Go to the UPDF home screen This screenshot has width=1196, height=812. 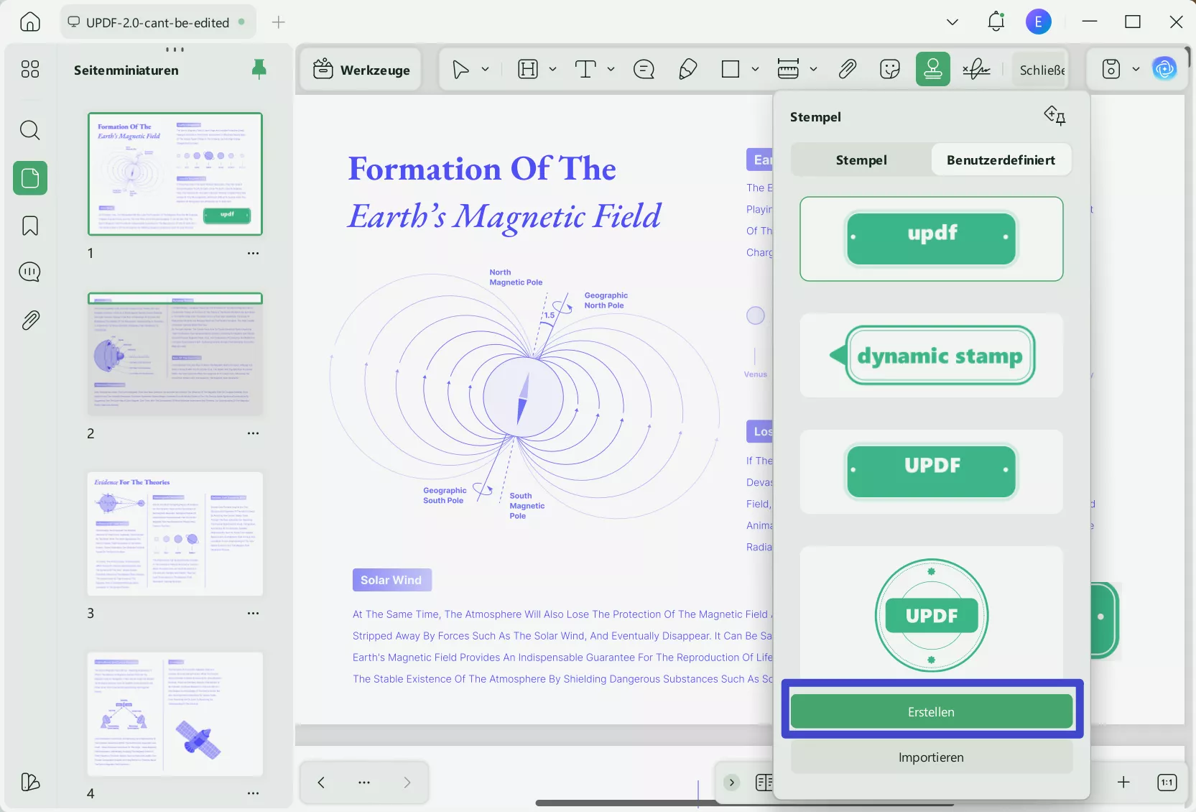tap(30, 22)
